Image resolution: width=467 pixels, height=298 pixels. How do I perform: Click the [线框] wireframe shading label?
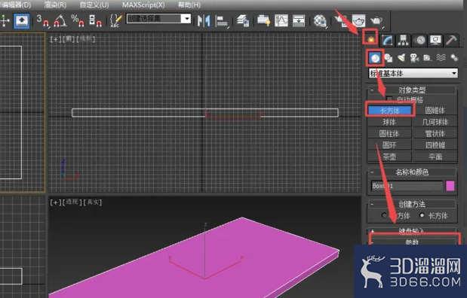click(86, 39)
